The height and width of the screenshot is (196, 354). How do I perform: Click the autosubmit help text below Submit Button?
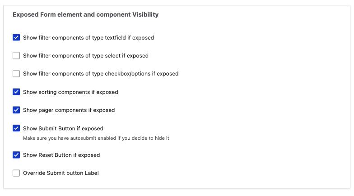(x=96, y=138)
